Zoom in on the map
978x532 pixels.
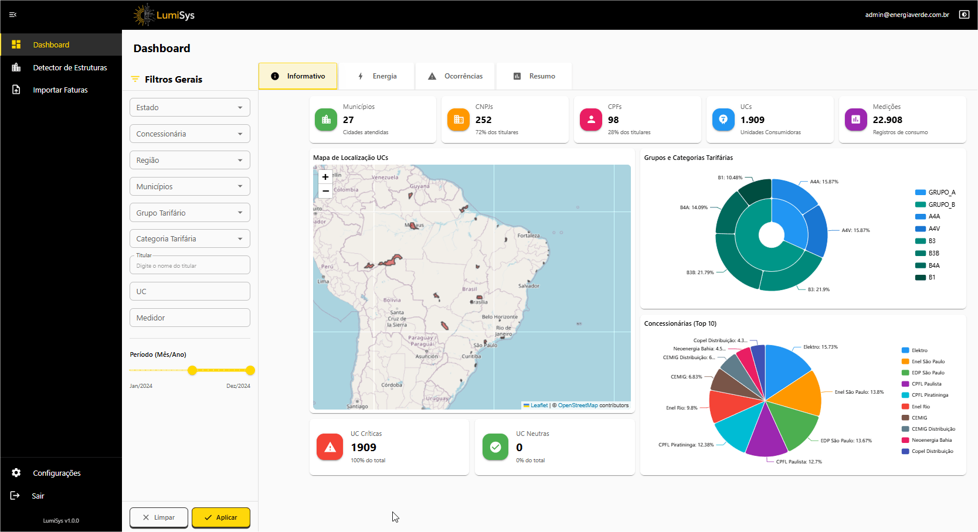[x=325, y=177]
